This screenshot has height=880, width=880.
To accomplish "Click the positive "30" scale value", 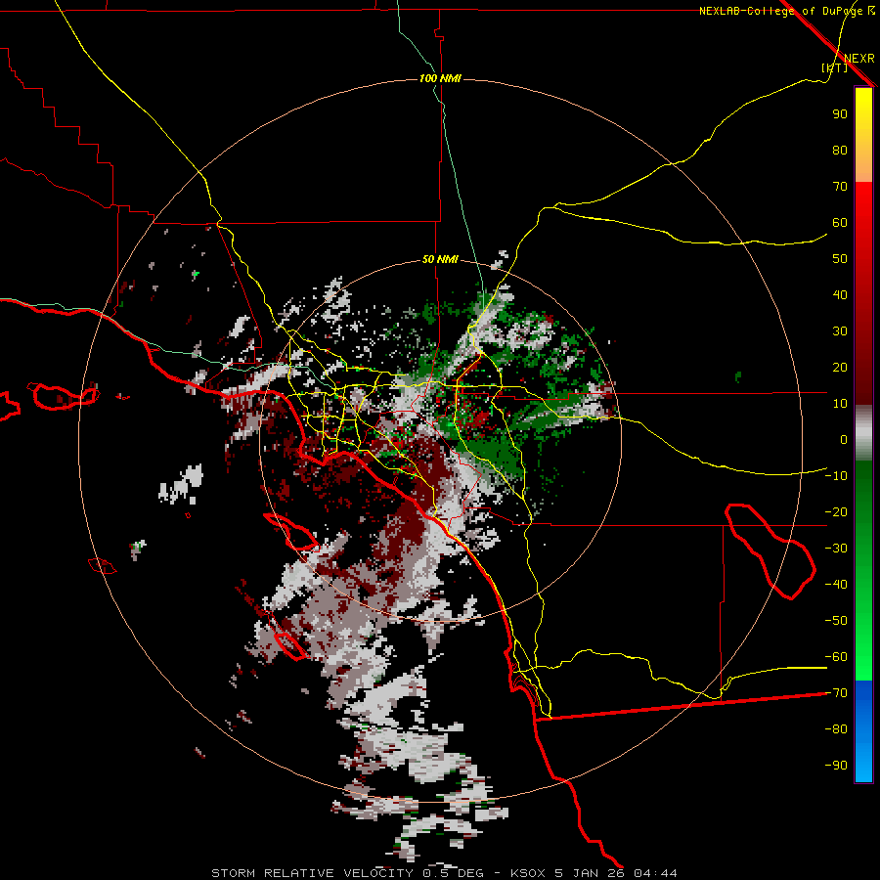I will pos(840,331).
